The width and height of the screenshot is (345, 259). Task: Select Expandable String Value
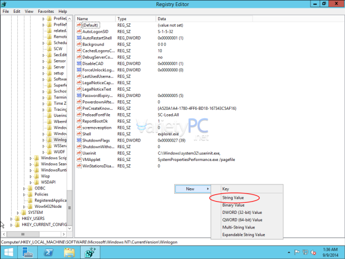247,235
